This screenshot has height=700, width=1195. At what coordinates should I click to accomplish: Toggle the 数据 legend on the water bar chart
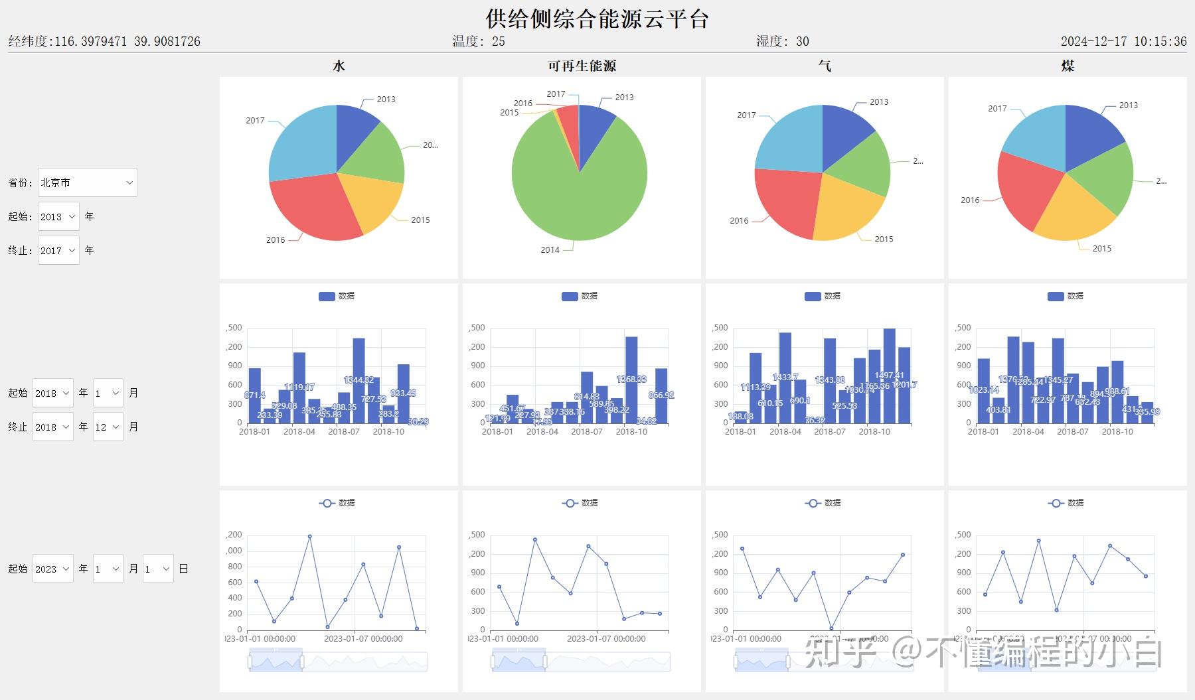pos(335,296)
